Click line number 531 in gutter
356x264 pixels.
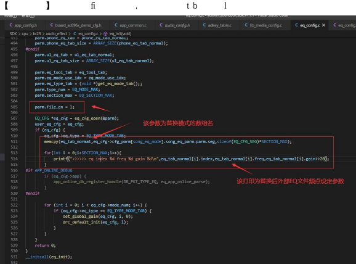(14, 257)
